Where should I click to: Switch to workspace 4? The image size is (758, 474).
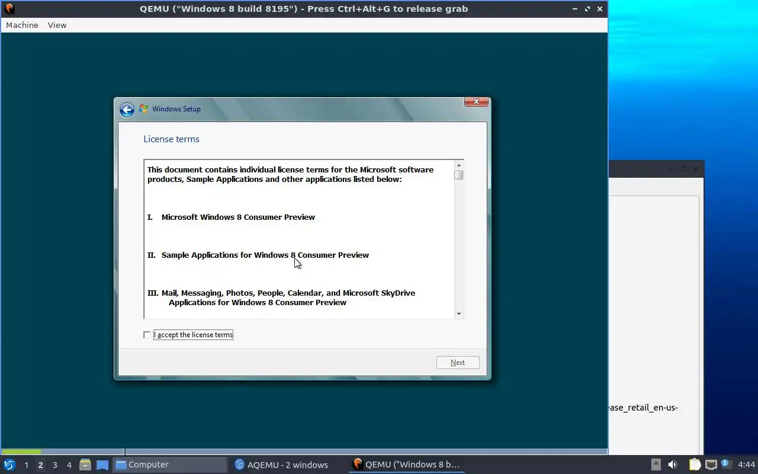coord(69,465)
